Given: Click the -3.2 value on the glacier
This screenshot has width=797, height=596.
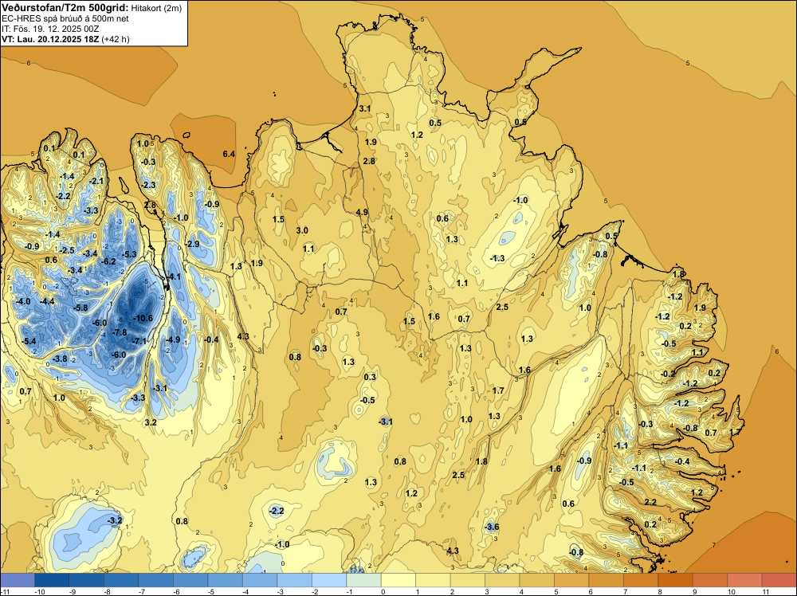Looking at the screenshot, I should point(115,520).
